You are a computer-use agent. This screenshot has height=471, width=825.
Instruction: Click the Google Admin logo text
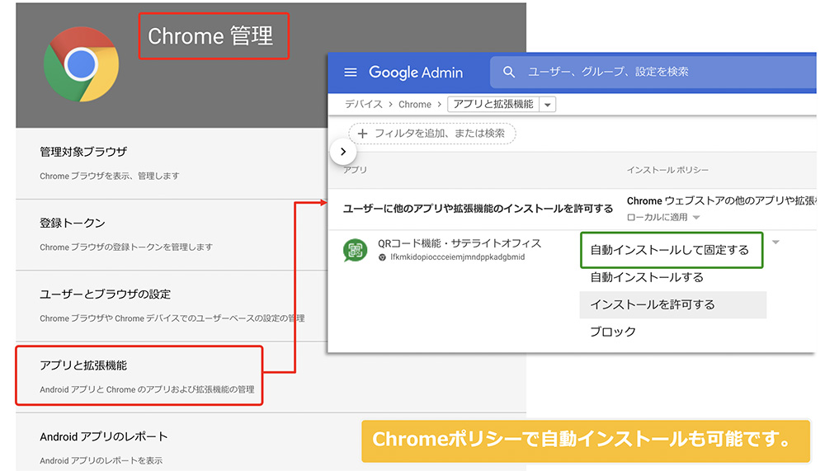tap(416, 72)
